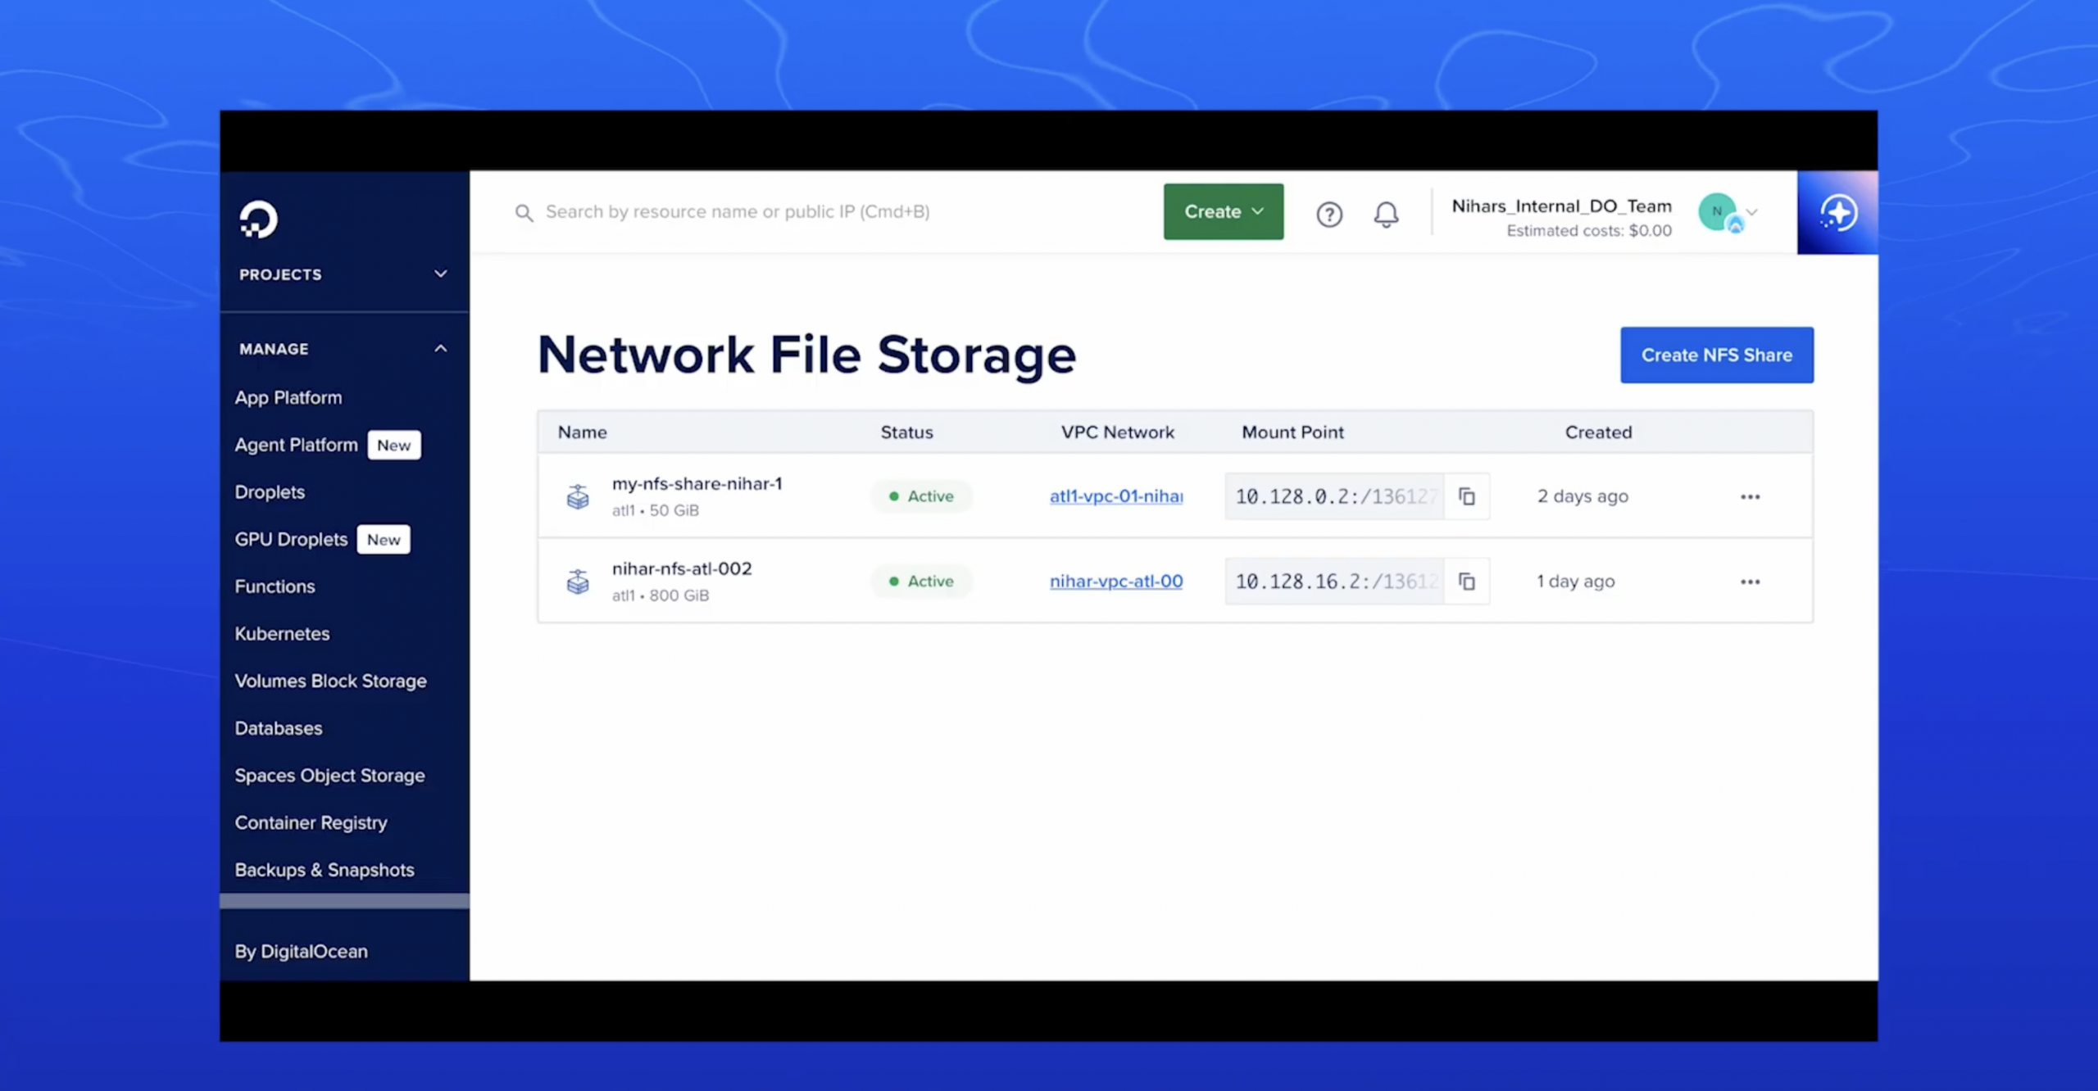Open the notifications bell
Image resolution: width=2098 pixels, height=1091 pixels.
pyautogui.click(x=1387, y=214)
